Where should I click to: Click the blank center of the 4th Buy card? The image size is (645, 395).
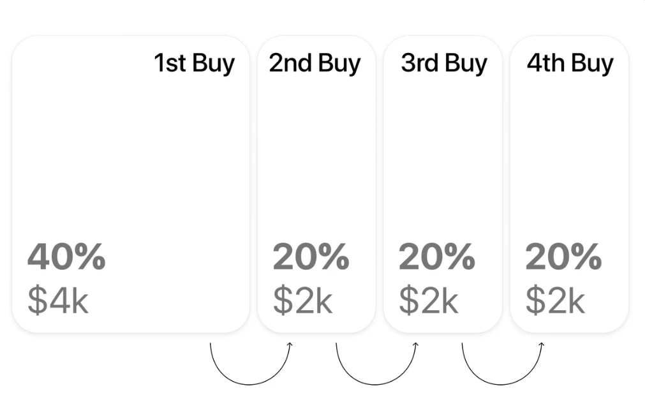click(x=568, y=160)
